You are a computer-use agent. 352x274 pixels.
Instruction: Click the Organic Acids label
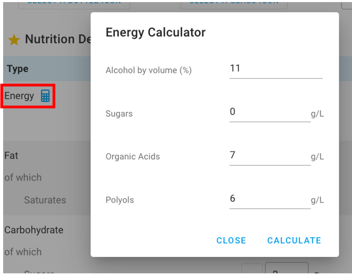[x=133, y=157]
